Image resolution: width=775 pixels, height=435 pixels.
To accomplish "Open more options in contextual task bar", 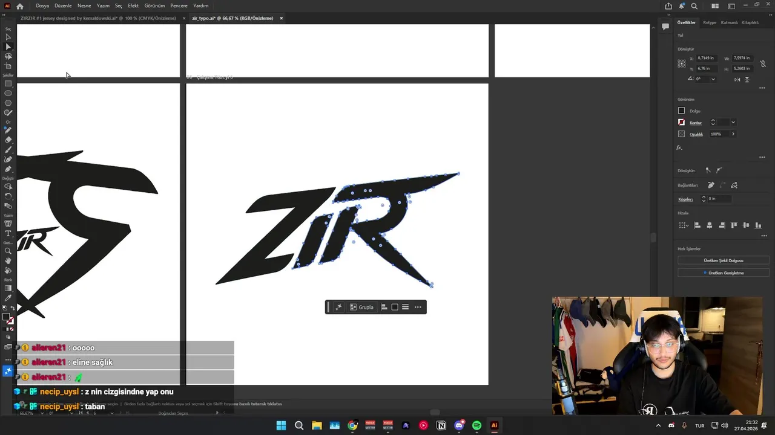I will tap(418, 307).
